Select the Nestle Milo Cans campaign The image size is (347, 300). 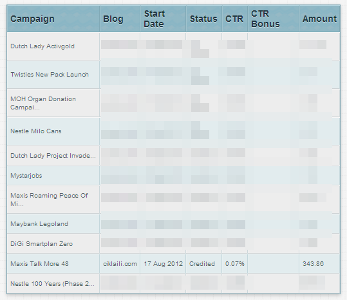coord(36,131)
